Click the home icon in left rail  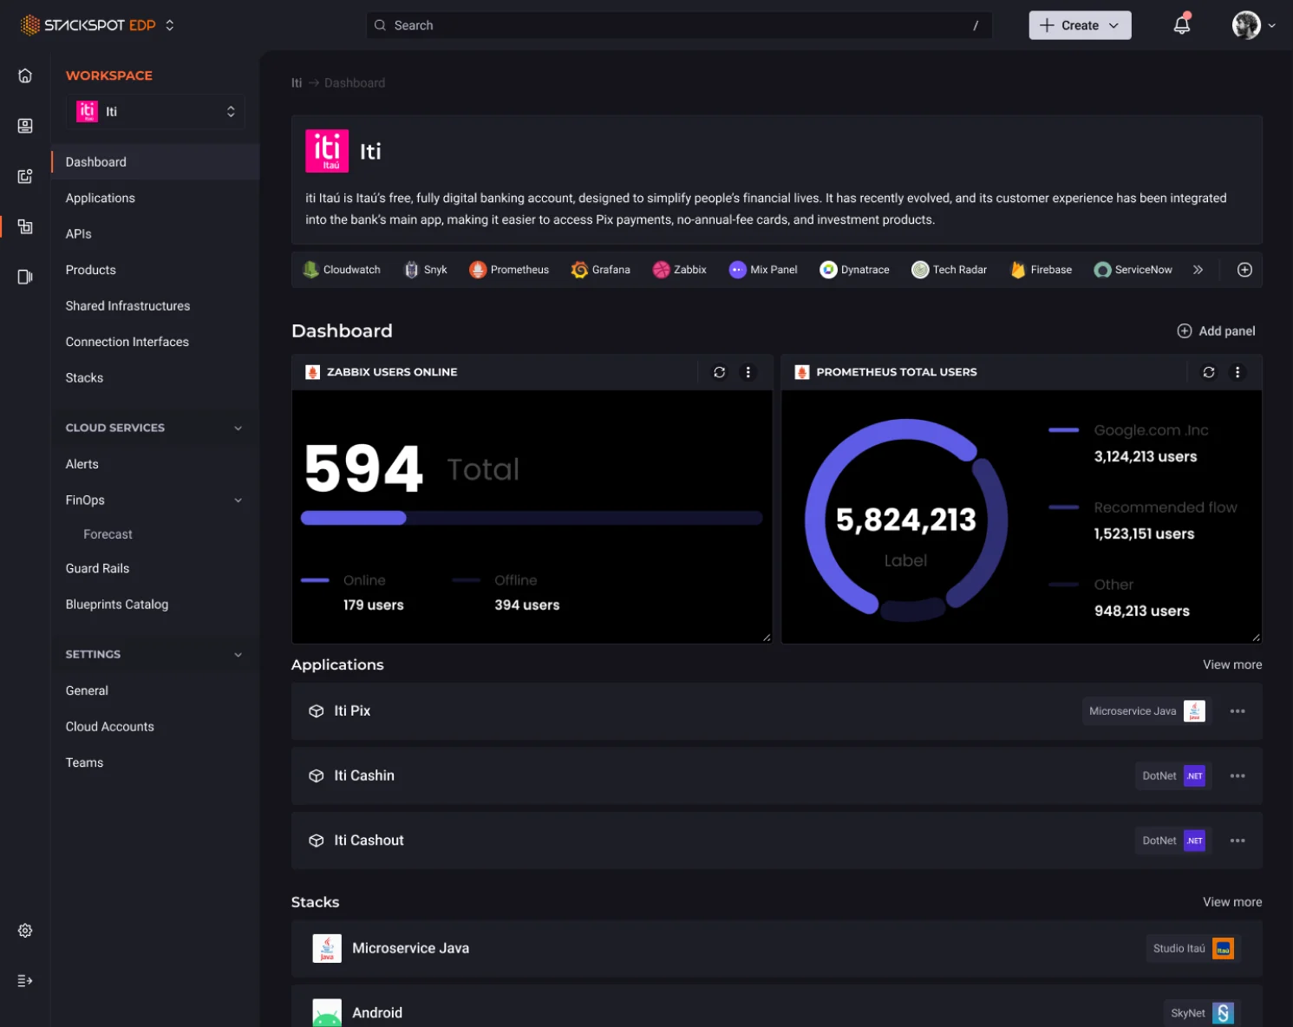coord(25,75)
